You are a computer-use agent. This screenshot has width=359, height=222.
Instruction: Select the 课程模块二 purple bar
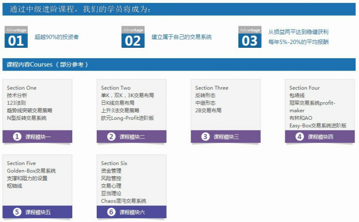click(x=132, y=137)
